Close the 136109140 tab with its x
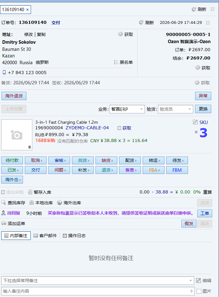Image resolution: width=219 pixels, height=297 pixels. click(x=28, y=10)
